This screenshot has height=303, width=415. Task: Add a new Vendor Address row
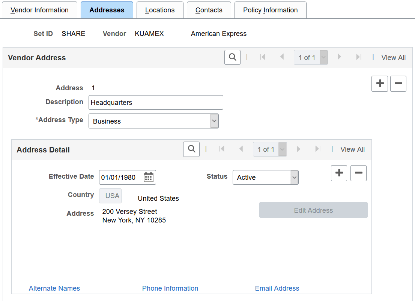coord(379,84)
